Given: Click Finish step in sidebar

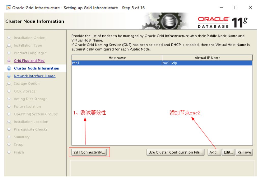Looking at the screenshot, I should pos(19,152).
